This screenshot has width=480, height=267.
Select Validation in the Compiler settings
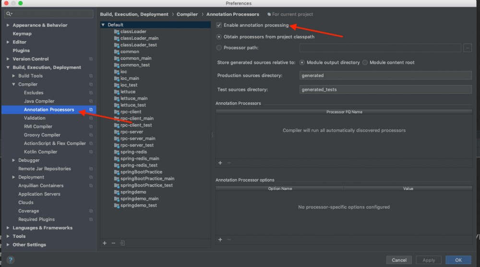pyautogui.click(x=35, y=118)
